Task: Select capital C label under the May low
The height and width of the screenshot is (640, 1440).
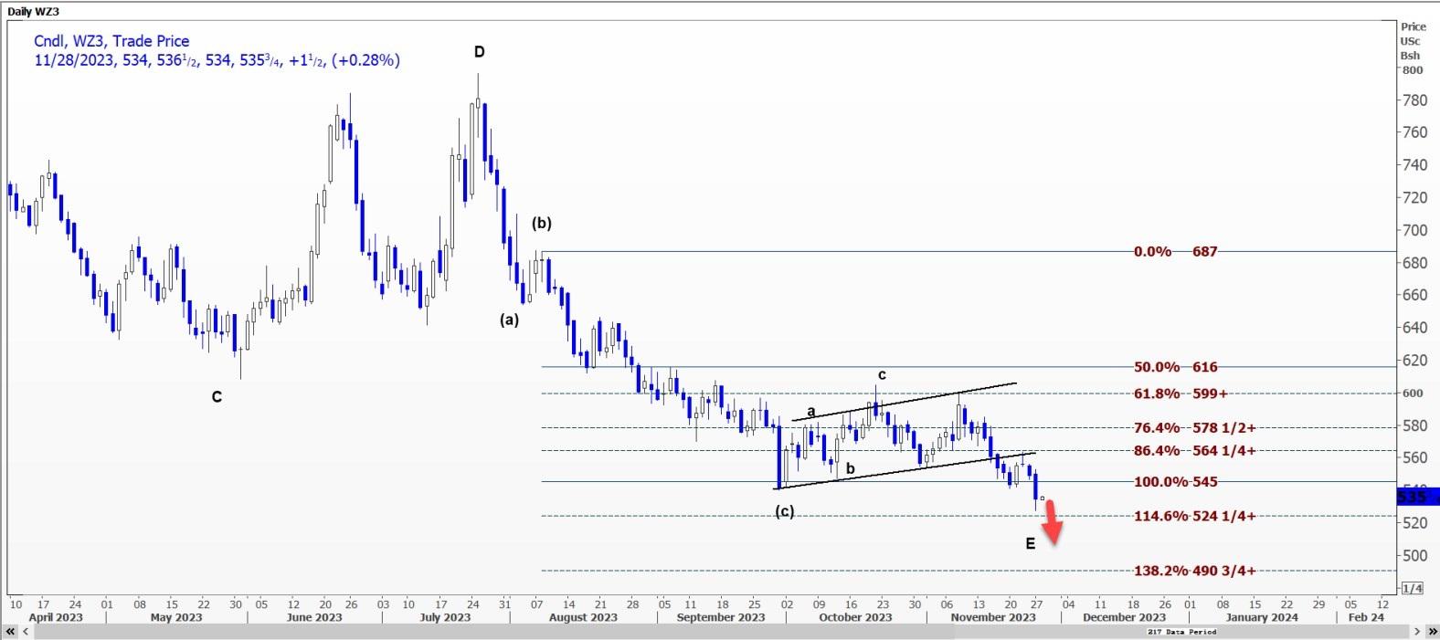Action: (217, 397)
